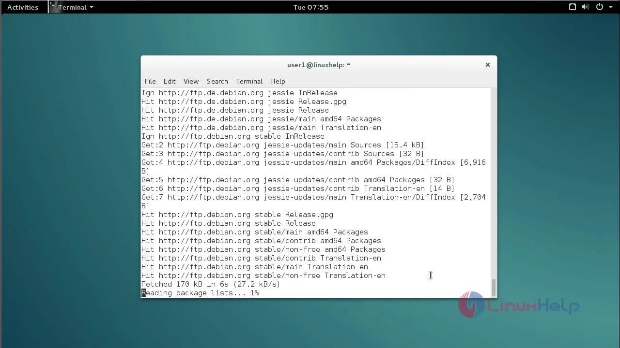
Task: Open the clock showing Tue 07:55
Action: [x=311, y=7]
